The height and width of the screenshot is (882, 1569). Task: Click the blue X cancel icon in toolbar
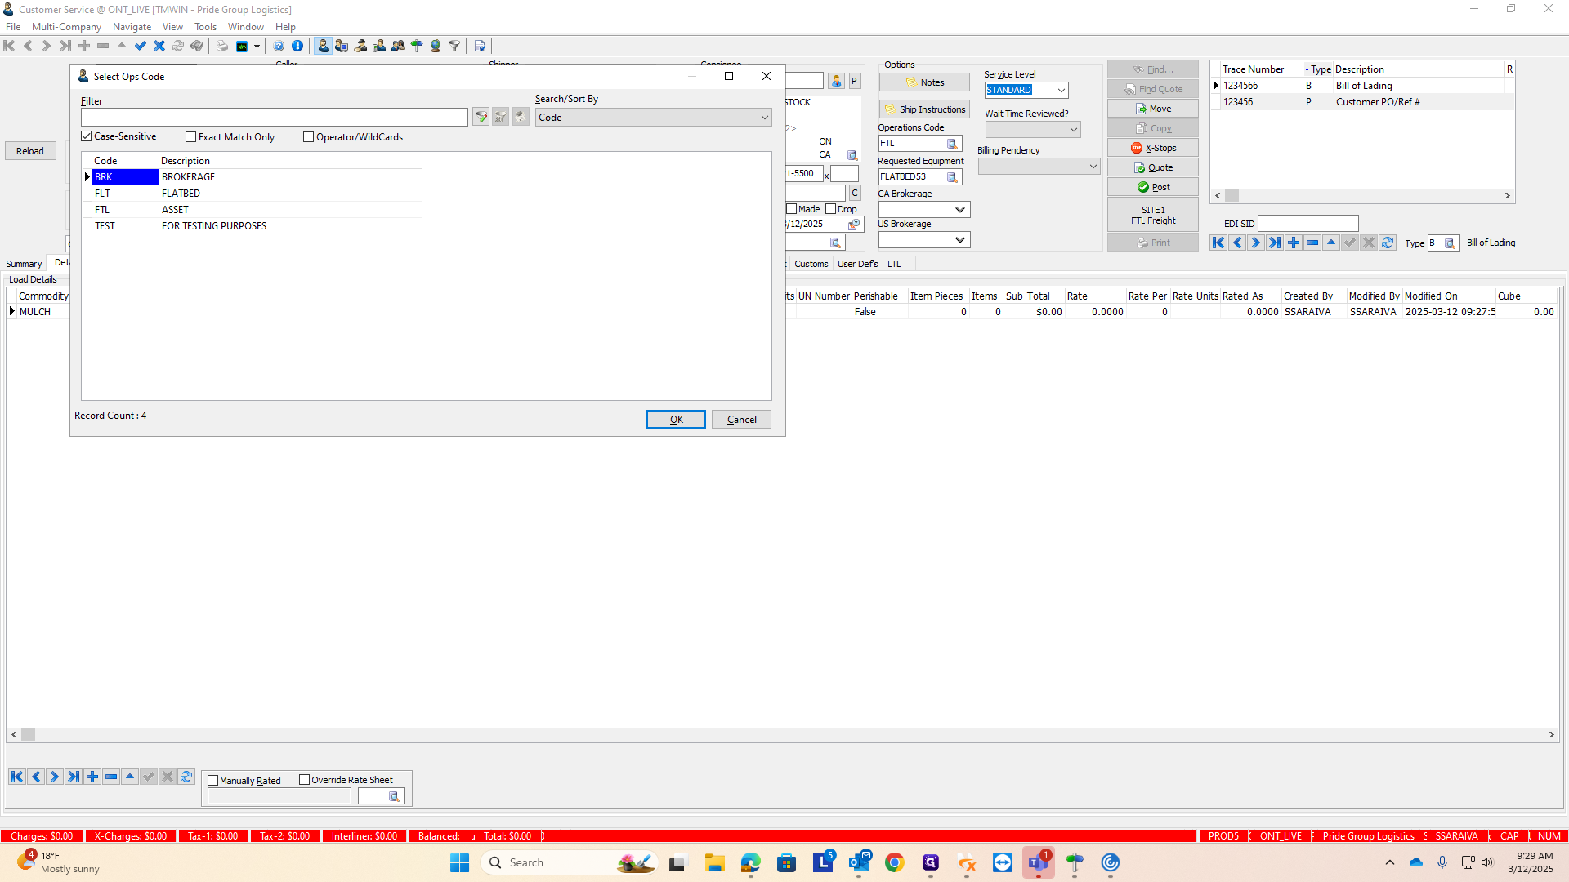pyautogui.click(x=159, y=46)
